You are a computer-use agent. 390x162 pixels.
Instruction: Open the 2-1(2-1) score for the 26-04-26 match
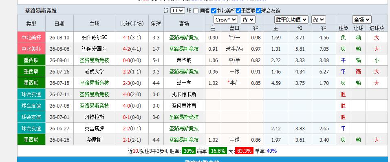[132, 140]
